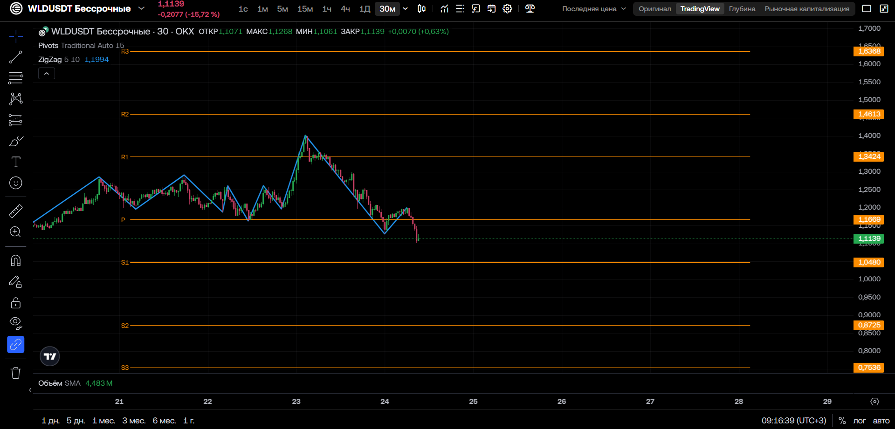Open the indicators menu

click(444, 8)
